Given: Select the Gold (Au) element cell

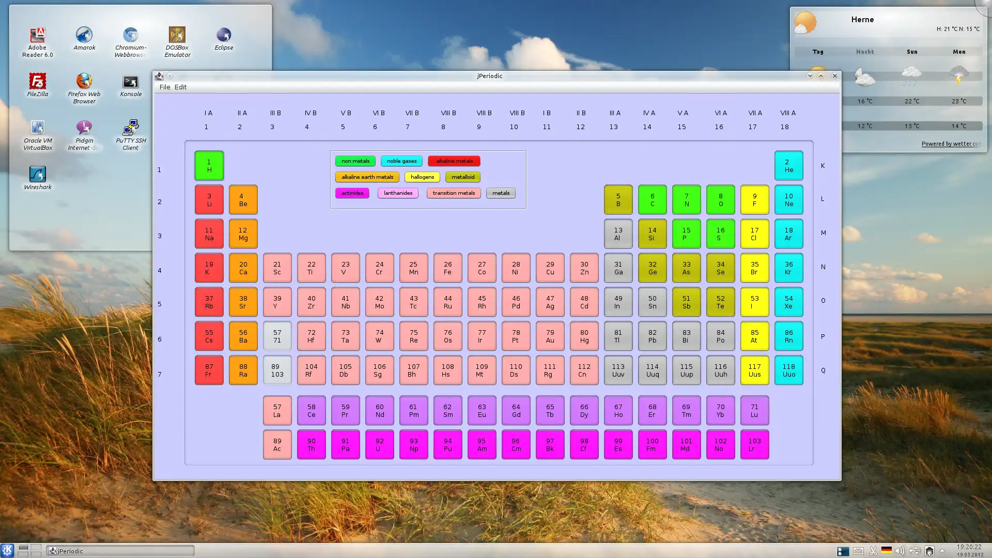Looking at the screenshot, I should [550, 336].
